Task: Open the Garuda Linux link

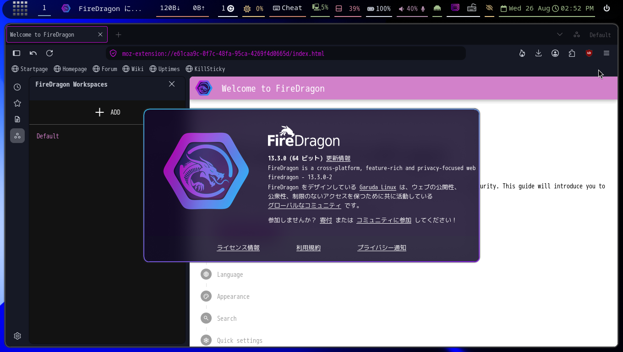Action: pyautogui.click(x=378, y=187)
